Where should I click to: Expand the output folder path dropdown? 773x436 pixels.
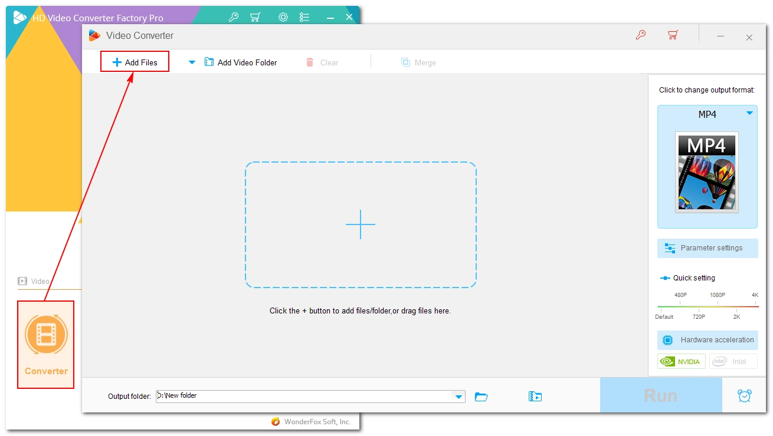458,397
